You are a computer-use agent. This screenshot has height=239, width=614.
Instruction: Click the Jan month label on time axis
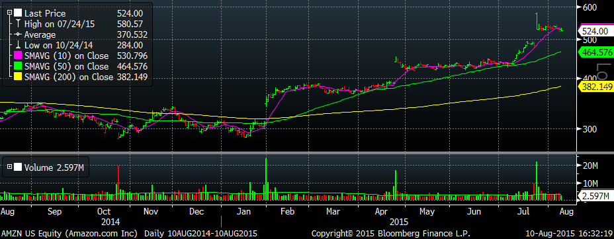point(244,212)
